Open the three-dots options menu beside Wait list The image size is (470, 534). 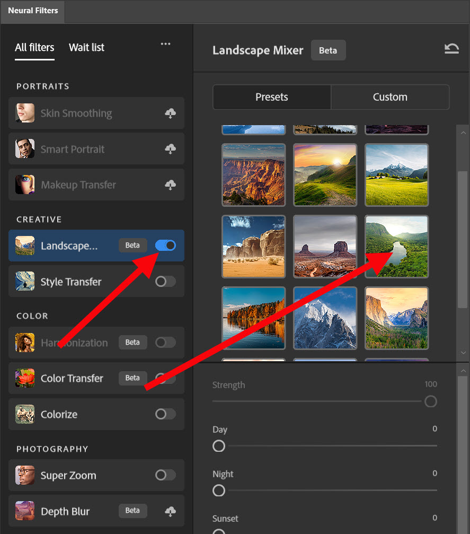(x=165, y=44)
